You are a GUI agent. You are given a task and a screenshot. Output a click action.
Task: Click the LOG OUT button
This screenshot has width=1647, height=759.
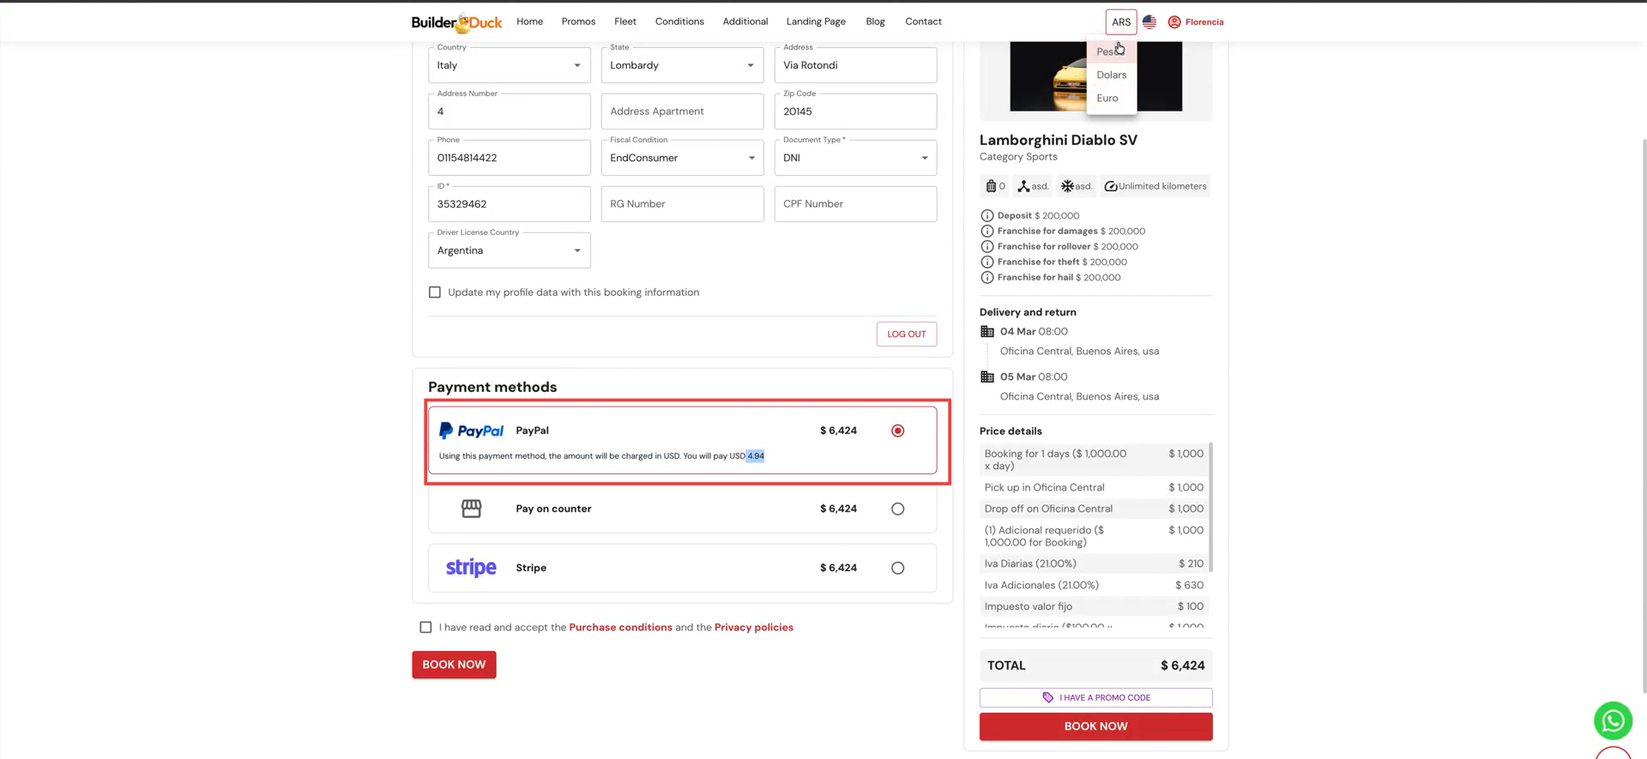906,334
